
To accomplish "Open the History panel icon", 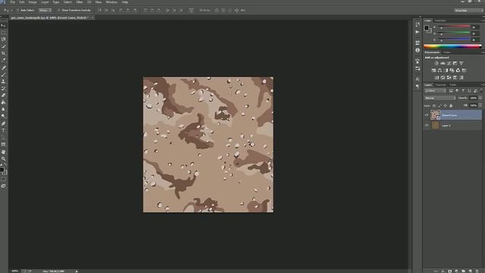I will tap(418, 24).
